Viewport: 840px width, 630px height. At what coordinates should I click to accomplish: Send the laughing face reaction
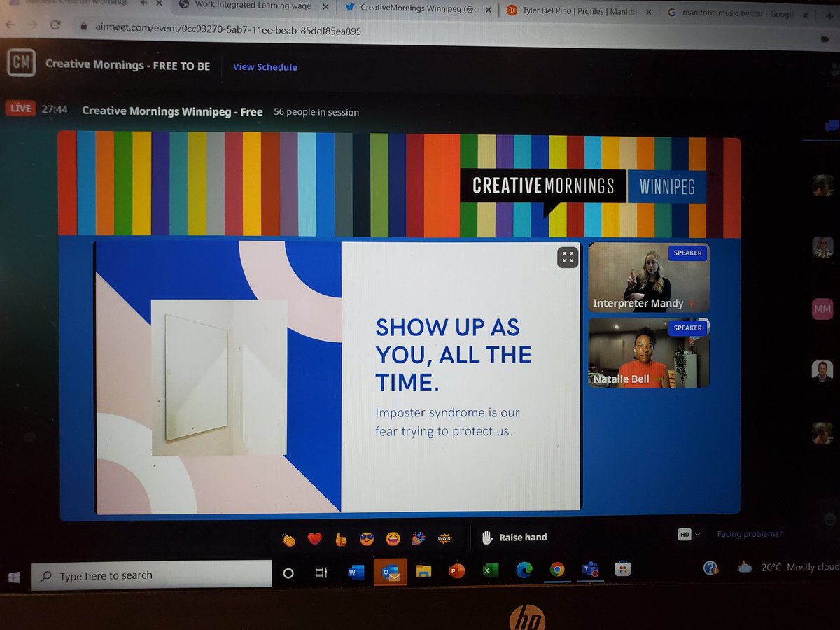tap(393, 538)
